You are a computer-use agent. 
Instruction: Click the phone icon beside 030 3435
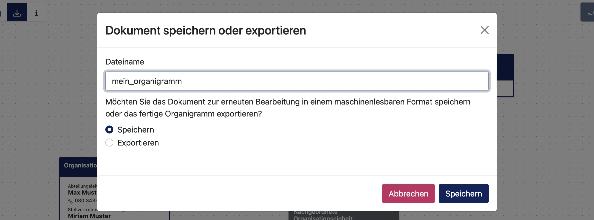coord(71,201)
